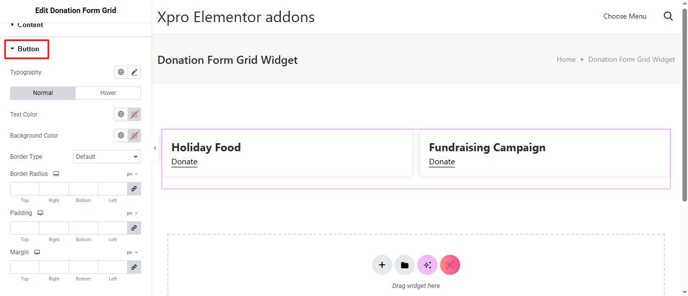Pick the Text Color swatch
The image size is (688, 296).
coord(134,115)
